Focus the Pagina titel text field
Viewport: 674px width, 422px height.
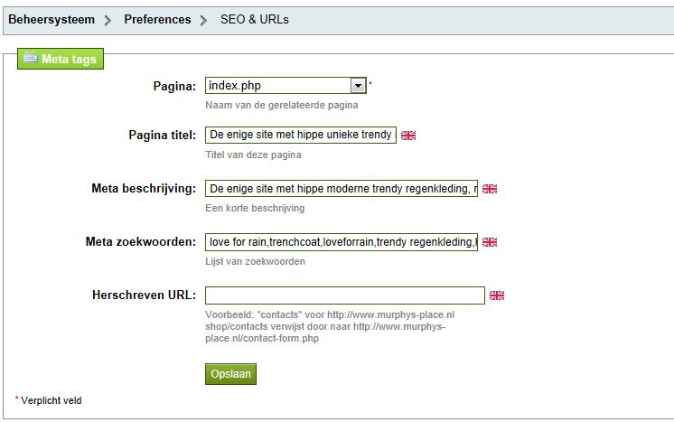point(300,135)
